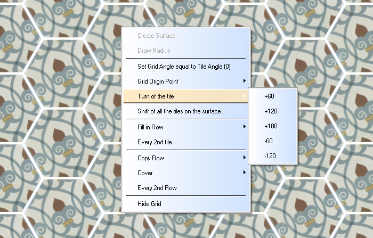Click the disabled Draw Radius item
This screenshot has width=373, height=238.
click(153, 51)
